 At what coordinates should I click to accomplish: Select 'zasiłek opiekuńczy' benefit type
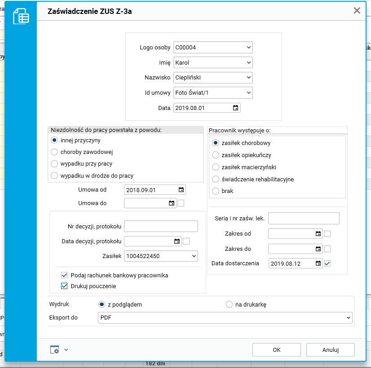(216, 155)
